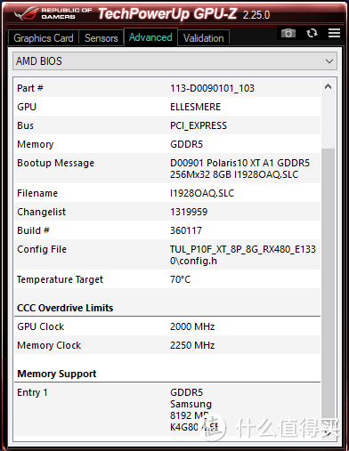Image resolution: width=349 pixels, height=451 pixels.
Task: Select the GPU Clock value 2000 MHz
Action: tap(192, 326)
